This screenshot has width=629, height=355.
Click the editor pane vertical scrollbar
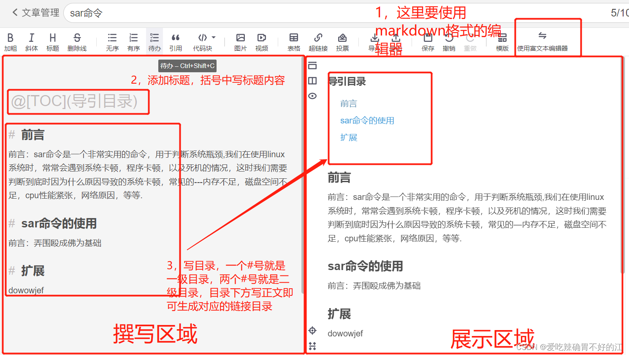point(303,175)
